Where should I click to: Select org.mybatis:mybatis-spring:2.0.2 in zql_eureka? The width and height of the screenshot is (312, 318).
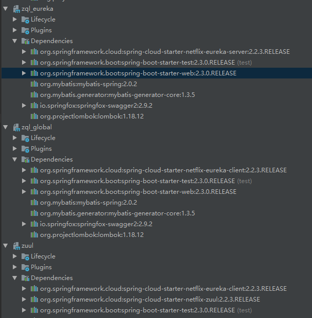tap(88, 84)
